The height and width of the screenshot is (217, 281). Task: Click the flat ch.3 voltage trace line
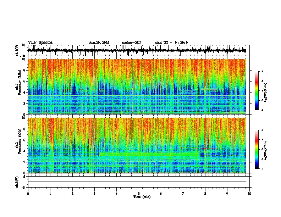pos(137,182)
